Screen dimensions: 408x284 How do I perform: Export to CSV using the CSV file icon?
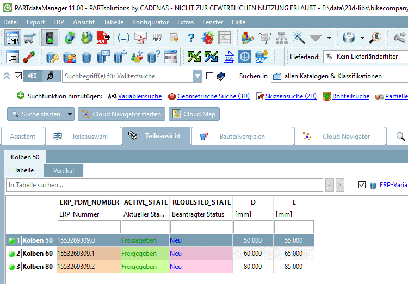point(228,57)
